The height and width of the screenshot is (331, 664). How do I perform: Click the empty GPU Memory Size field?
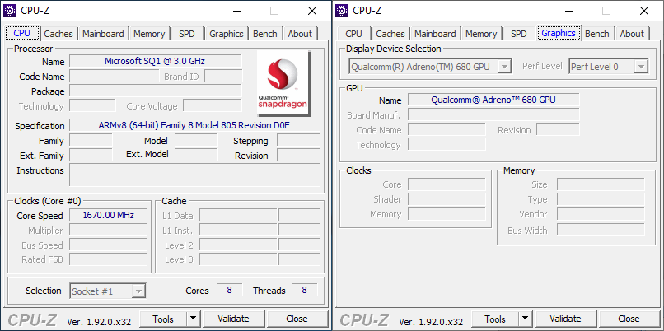point(601,184)
